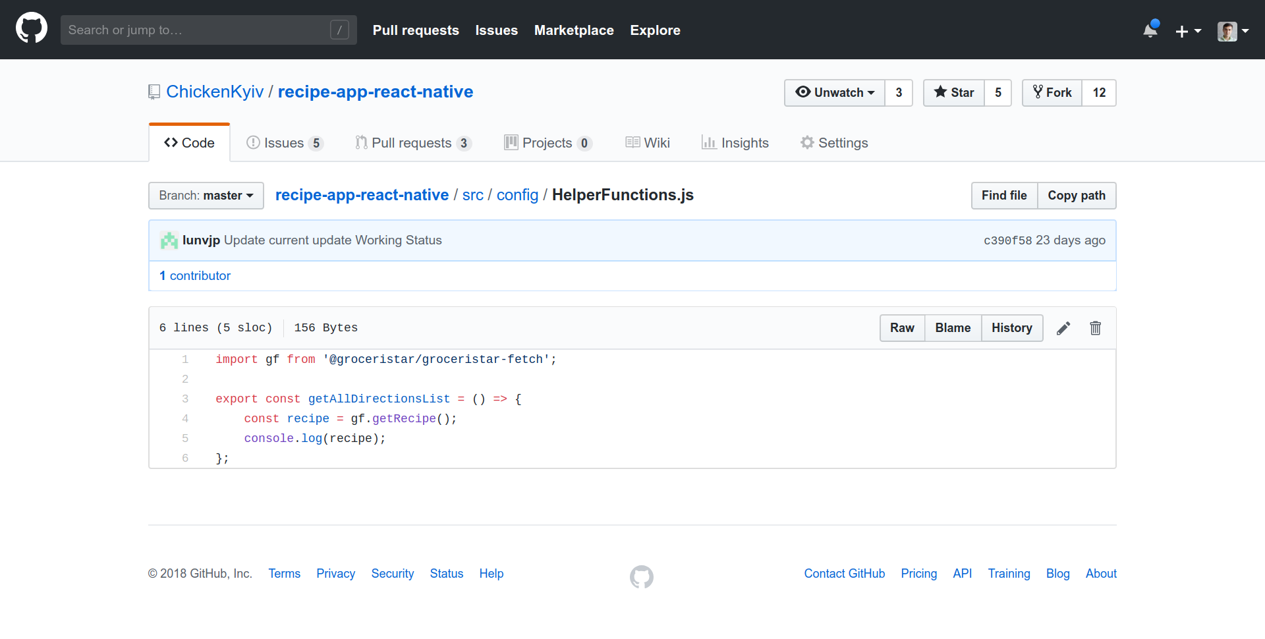Open the profile avatar dropdown
Image resolution: width=1265 pixels, height=639 pixels.
pos(1231,31)
